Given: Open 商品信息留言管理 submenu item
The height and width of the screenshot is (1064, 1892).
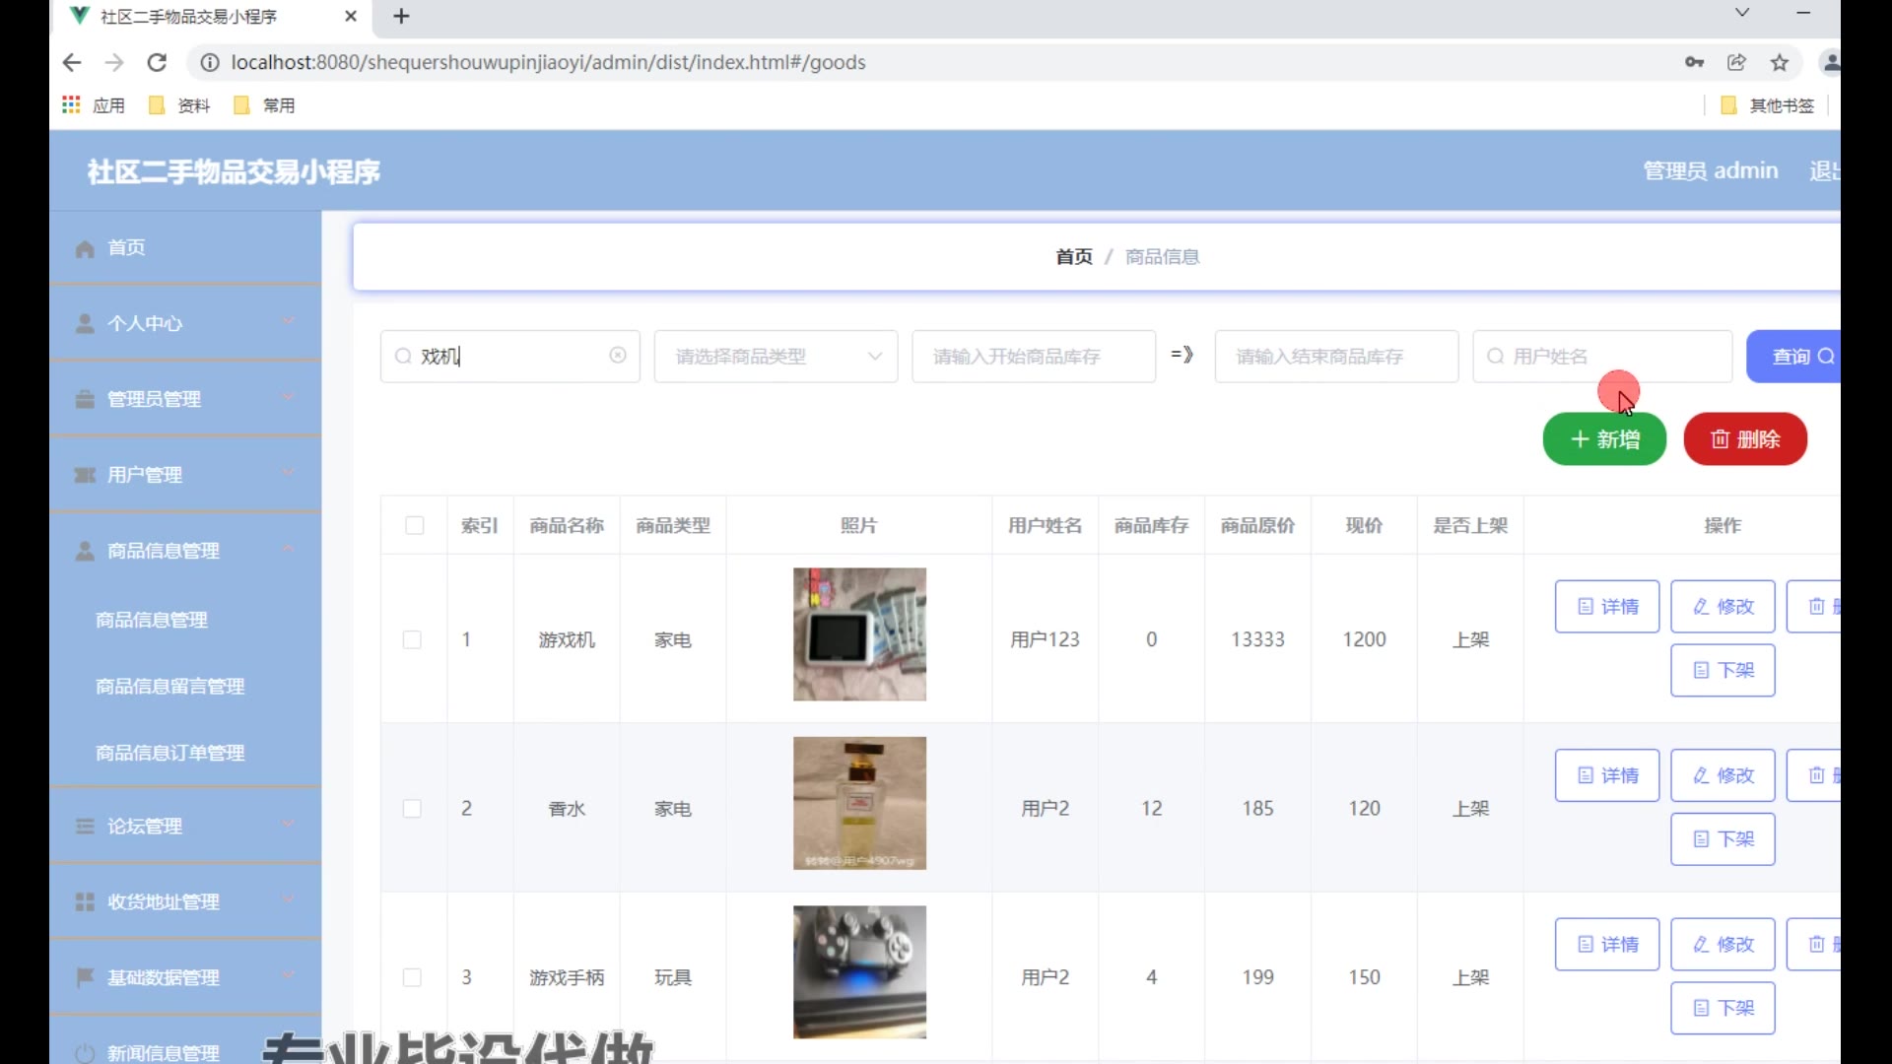Looking at the screenshot, I should pos(169,686).
